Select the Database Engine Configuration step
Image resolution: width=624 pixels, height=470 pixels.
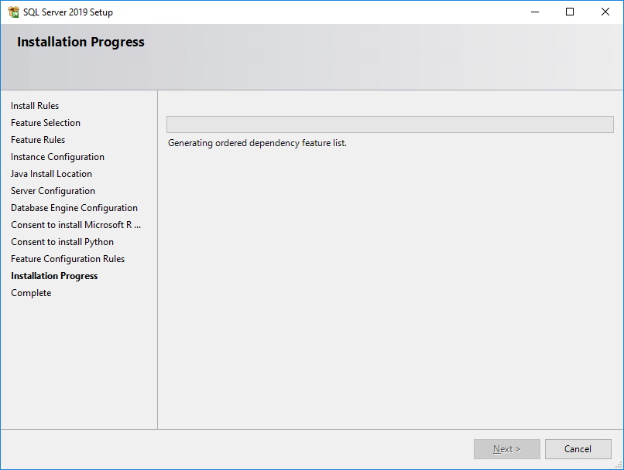74,208
